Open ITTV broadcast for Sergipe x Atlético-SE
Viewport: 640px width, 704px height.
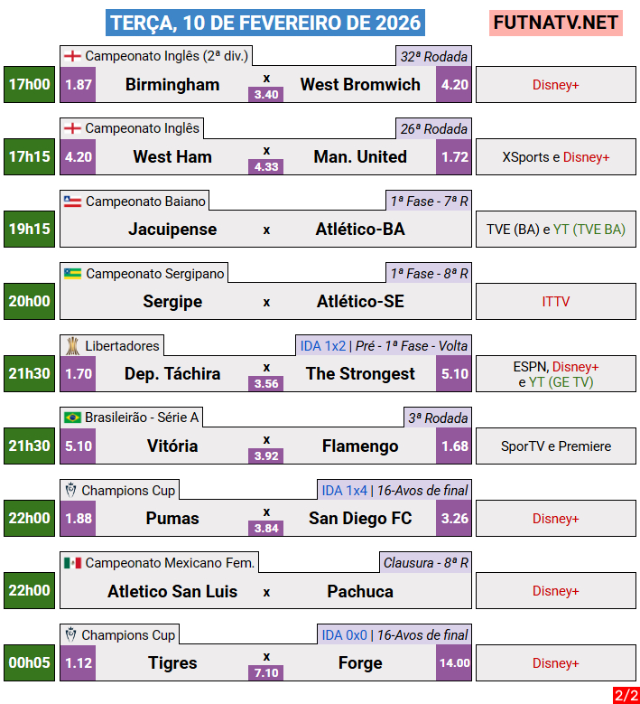pos(555,302)
